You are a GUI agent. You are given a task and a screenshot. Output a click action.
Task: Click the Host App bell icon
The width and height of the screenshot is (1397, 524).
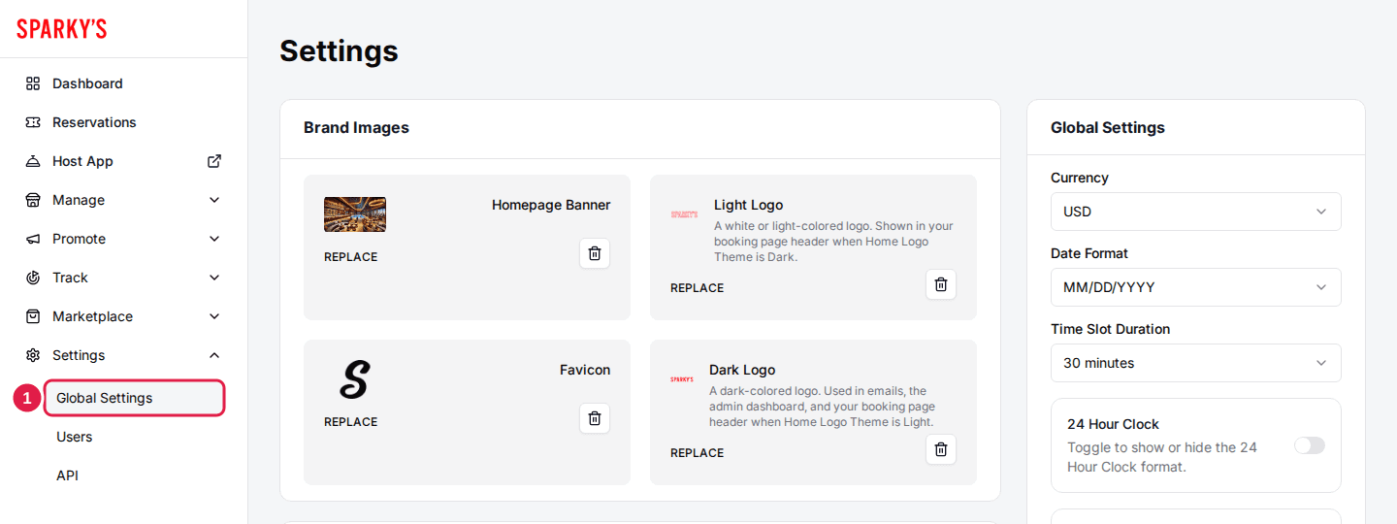[x=33, y=161]
